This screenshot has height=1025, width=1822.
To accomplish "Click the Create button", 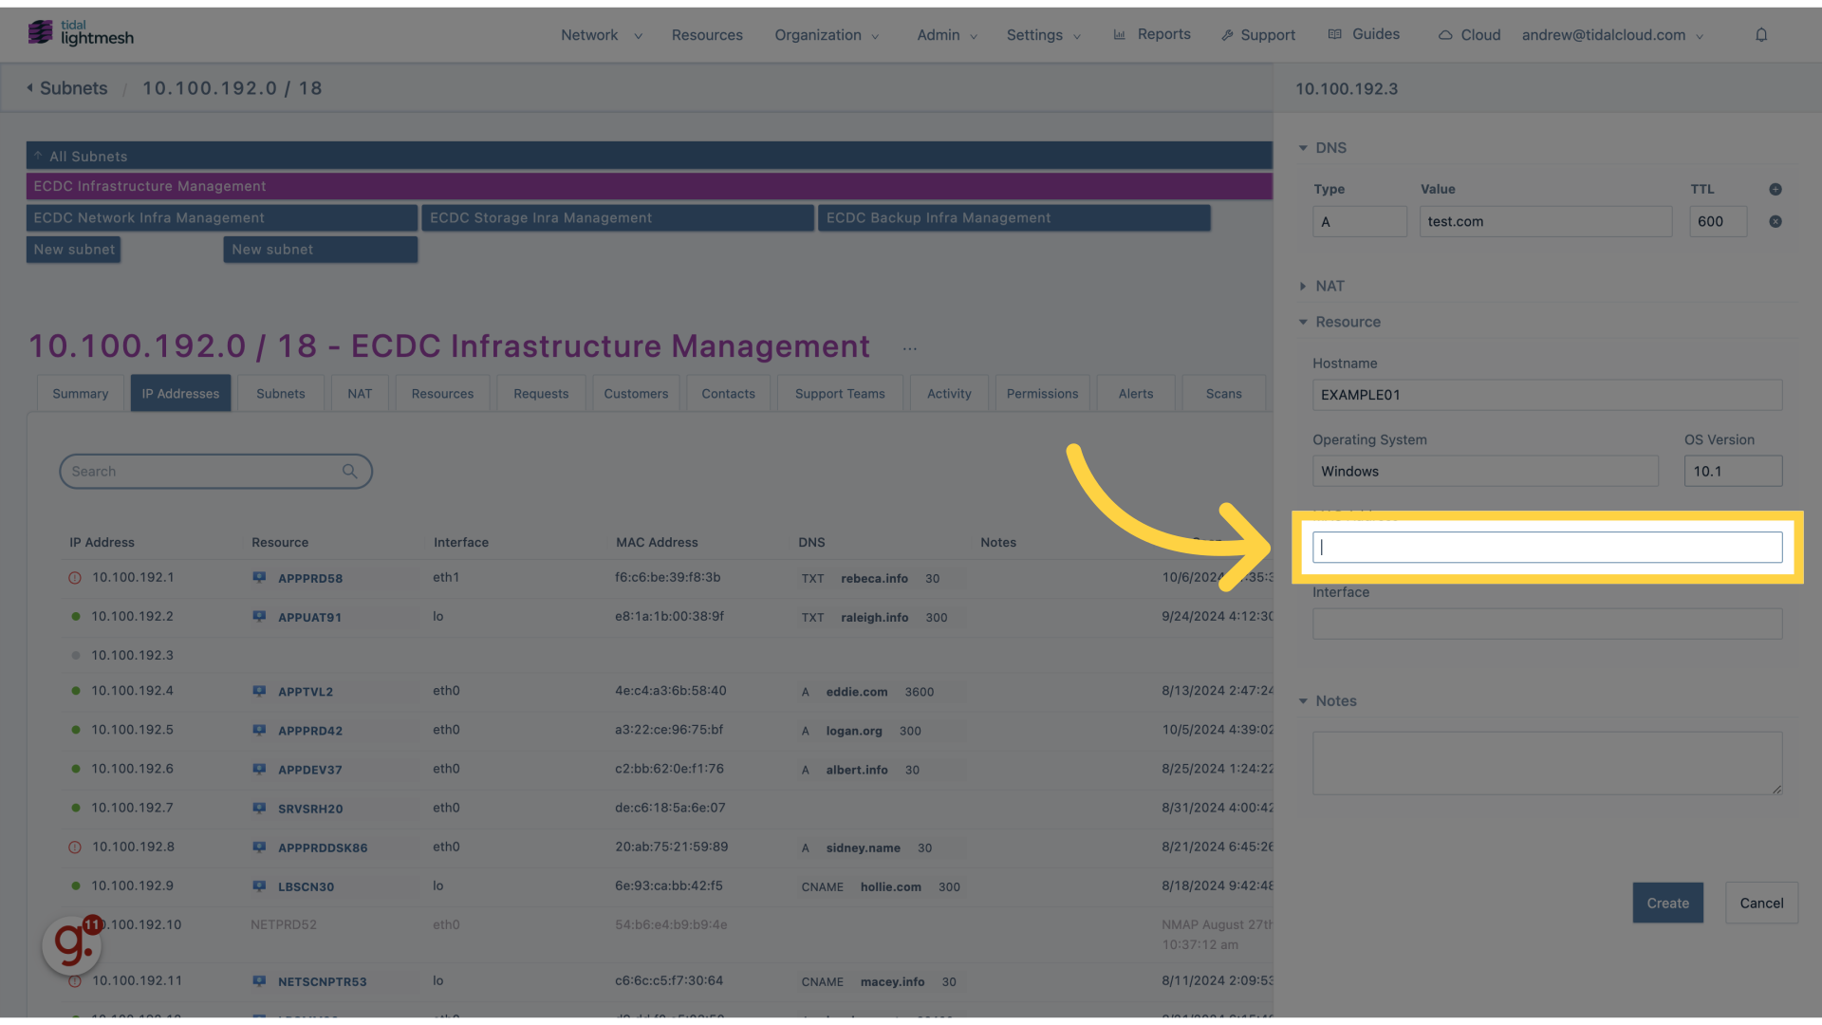I will tap(1667, 903).
